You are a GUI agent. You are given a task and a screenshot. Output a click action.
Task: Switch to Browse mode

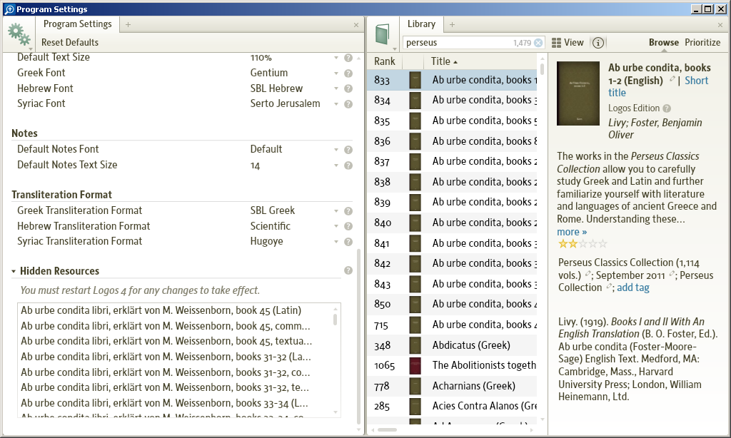pos(663,42)
